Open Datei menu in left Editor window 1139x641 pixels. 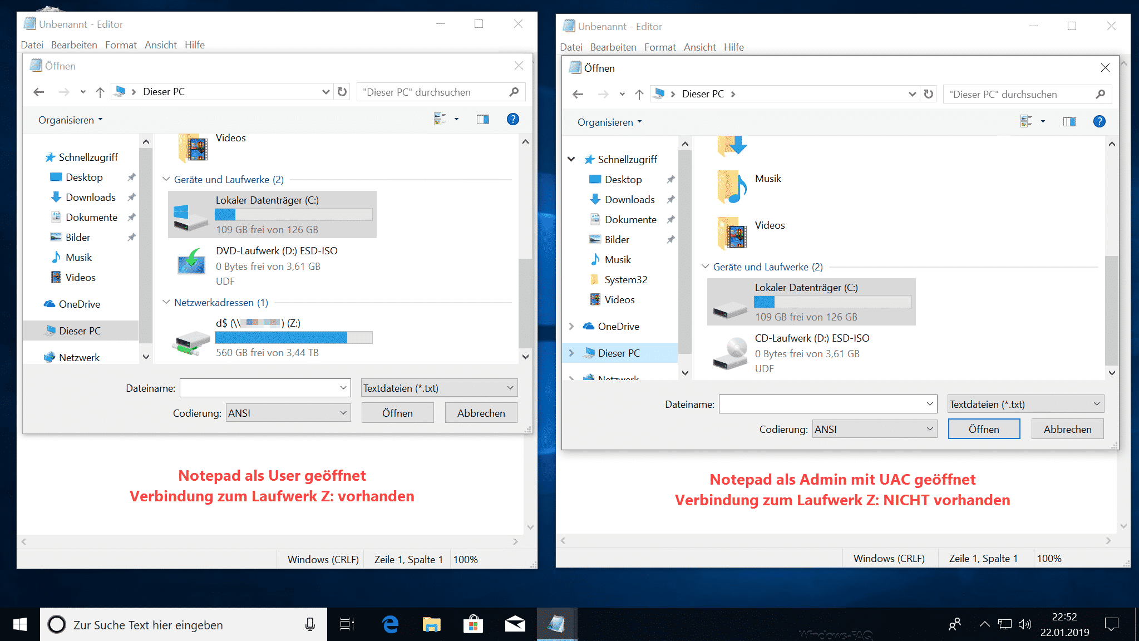pos(32,45)
